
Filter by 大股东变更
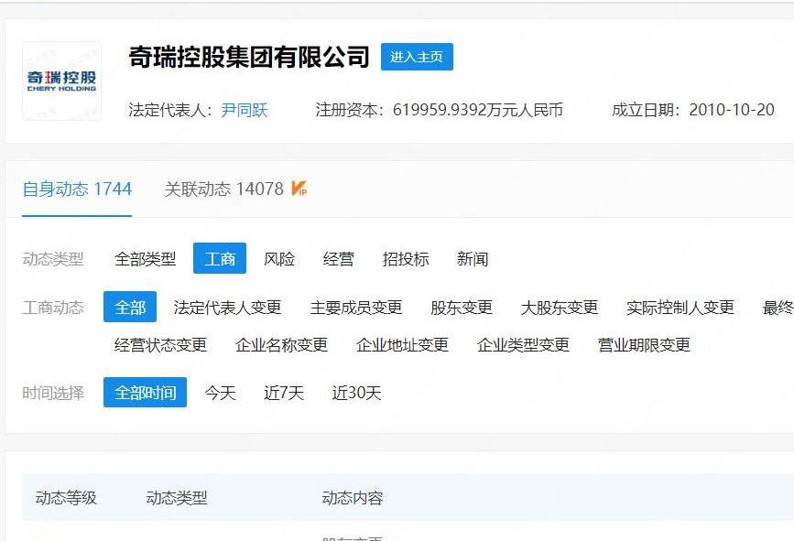click(559, 308)
